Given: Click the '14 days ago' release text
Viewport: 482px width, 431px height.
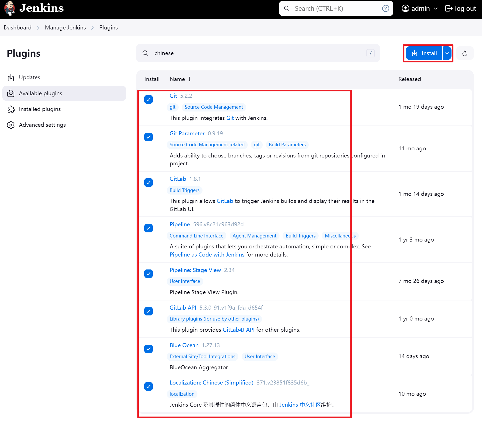Looking at the screenshot, I should click(x=414, y=356).
